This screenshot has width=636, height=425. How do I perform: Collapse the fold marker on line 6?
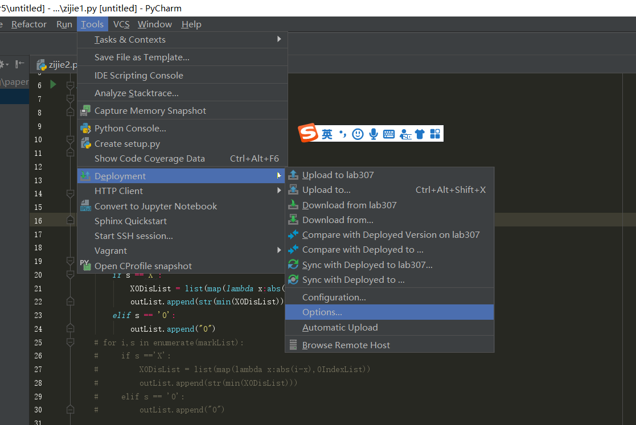click(70, 85)
